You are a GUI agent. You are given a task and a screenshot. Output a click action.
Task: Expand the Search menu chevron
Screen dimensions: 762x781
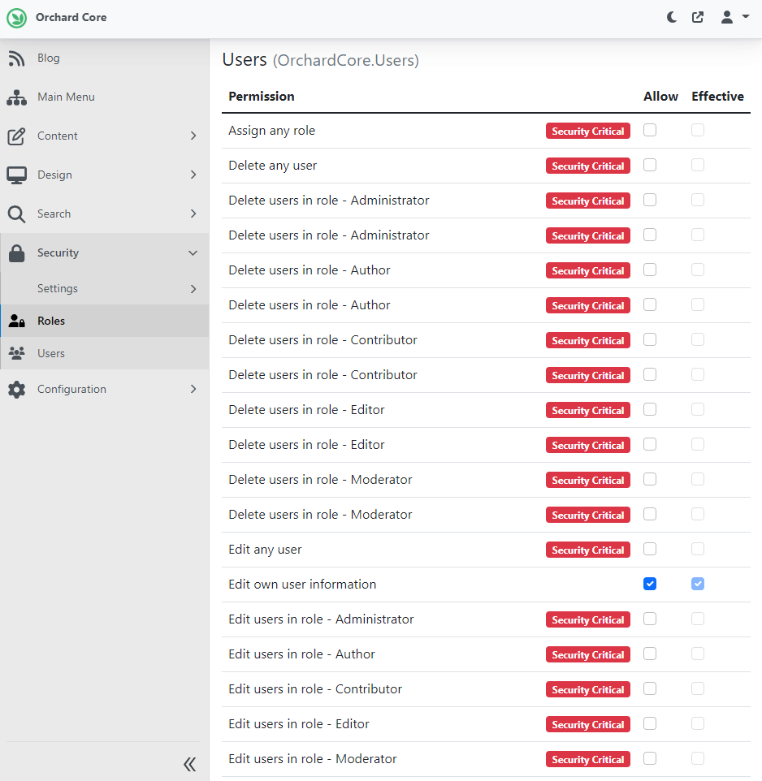(193, 214)
